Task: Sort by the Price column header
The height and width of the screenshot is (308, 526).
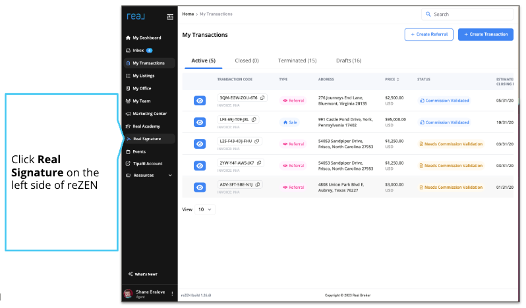Action: 392,80
